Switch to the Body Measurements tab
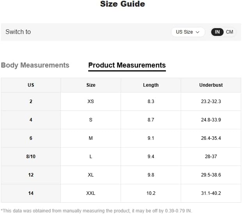The image size is (242, 214). [x=35, y=65]
